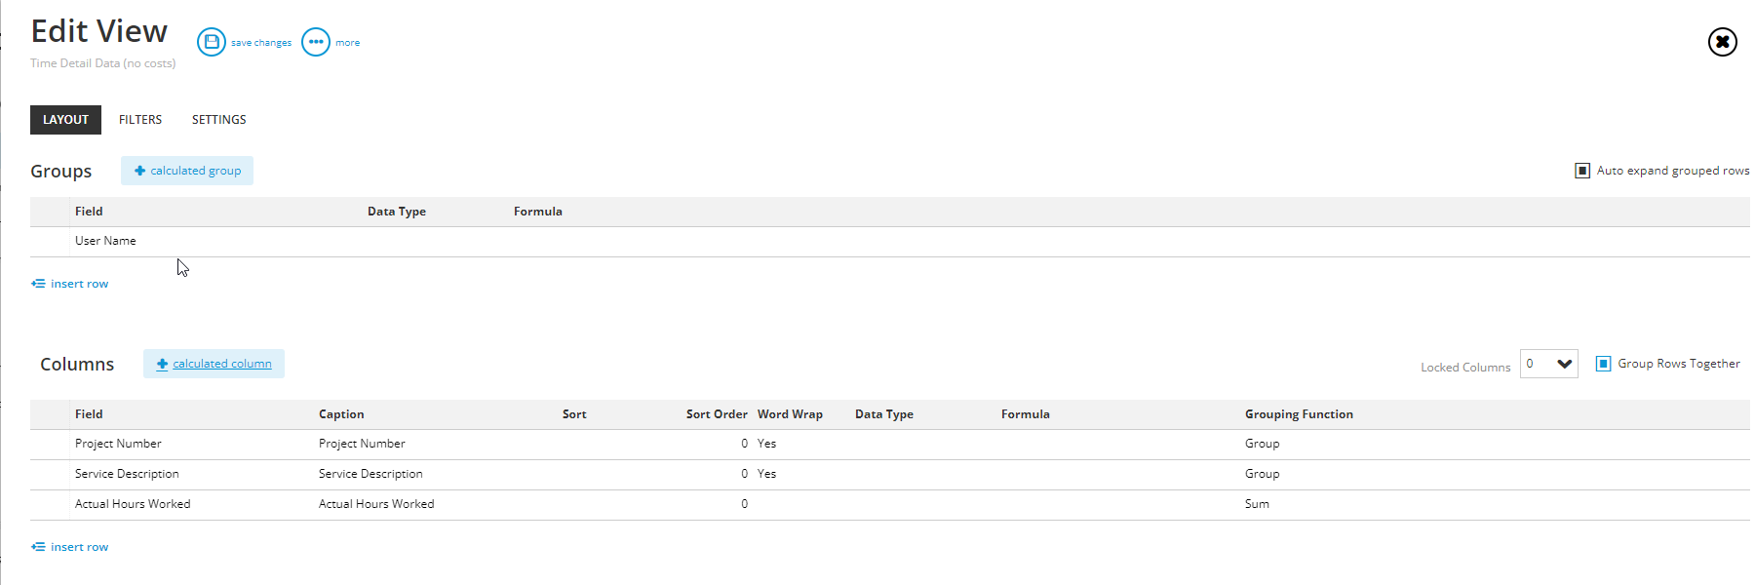Click the Sort Order column header
Viewport: 1755px width, 585px height.
[x=717, y=414]
